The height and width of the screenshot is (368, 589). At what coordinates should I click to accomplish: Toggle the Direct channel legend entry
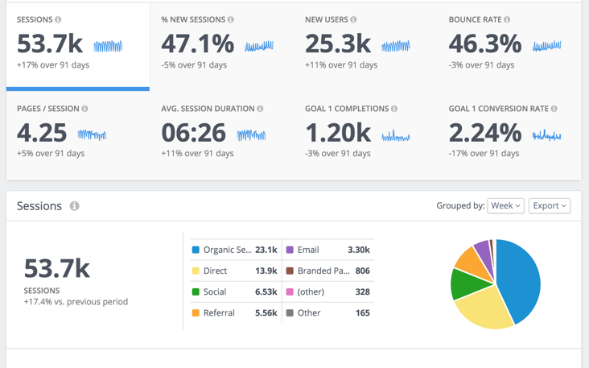(235, 271)
